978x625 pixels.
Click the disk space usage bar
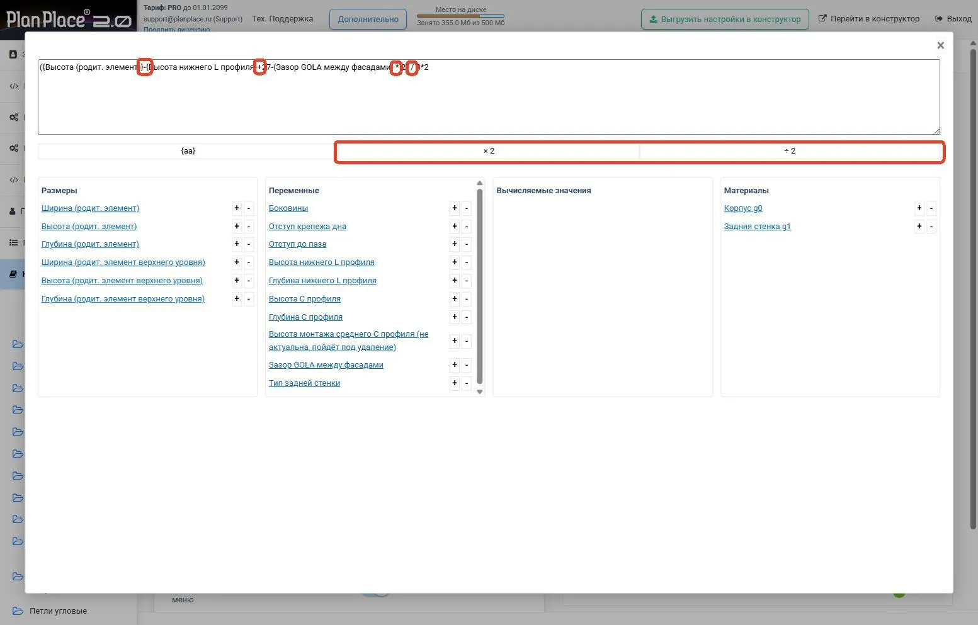(460, 16)
